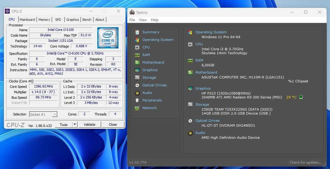The height and width of the screenshot is (169, 330).
Task: Click the Optical Drives disc icon in sidebar
Action: point(137,85)
